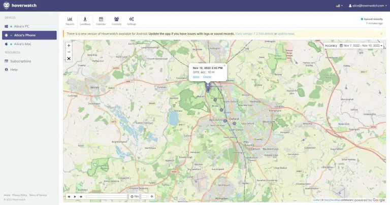Dismiss the update notification banner
Viewport: 390px width, 205px height.
pos(381,33)
